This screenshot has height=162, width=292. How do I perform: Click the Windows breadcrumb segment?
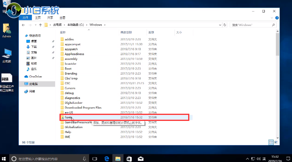96,25
